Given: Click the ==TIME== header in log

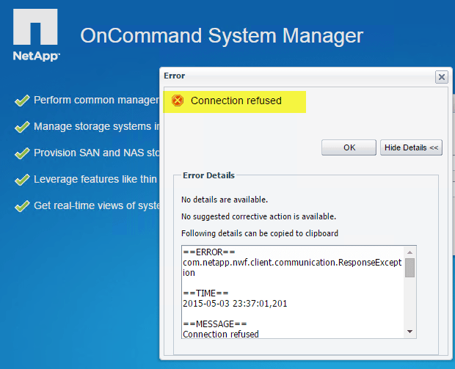Looking at the screenshot, I should (205, 293).
